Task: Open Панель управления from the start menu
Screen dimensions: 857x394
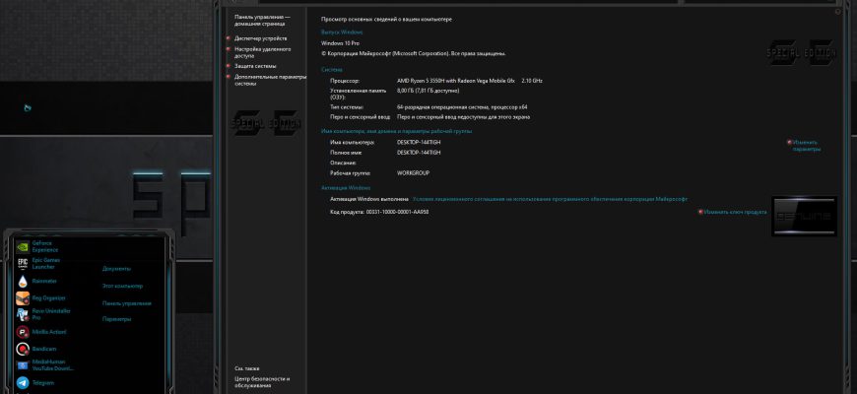Action: [127, 303]
